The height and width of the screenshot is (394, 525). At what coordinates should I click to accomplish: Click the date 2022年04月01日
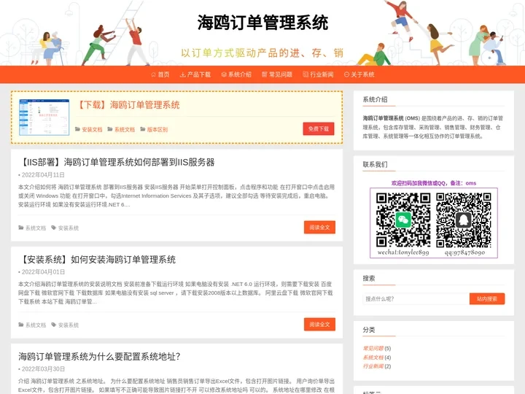pyautogui.click(x=43, y=272)
